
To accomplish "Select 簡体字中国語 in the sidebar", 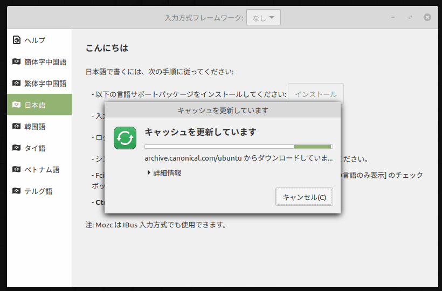I will tap(39, 61).
